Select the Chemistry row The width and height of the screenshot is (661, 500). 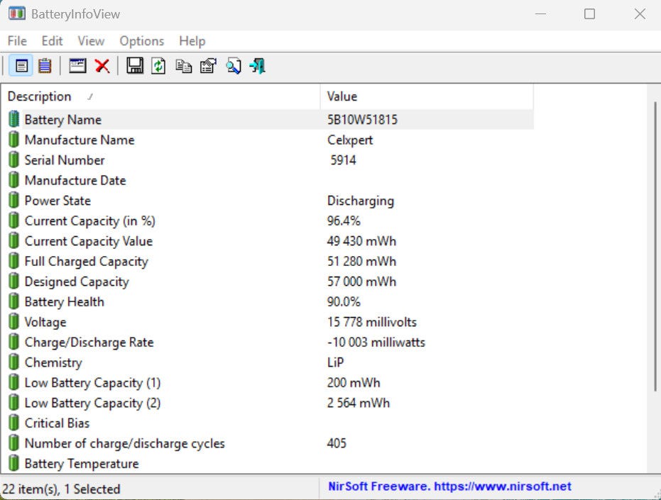pos(268,362)
